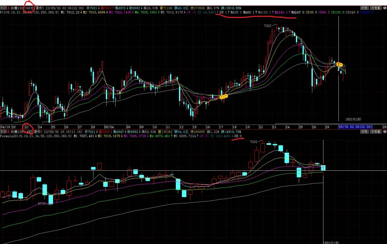Viewport: 387px width, 244px height.
Task: Click the 60分 period label in top header
Action: (30, 8)
